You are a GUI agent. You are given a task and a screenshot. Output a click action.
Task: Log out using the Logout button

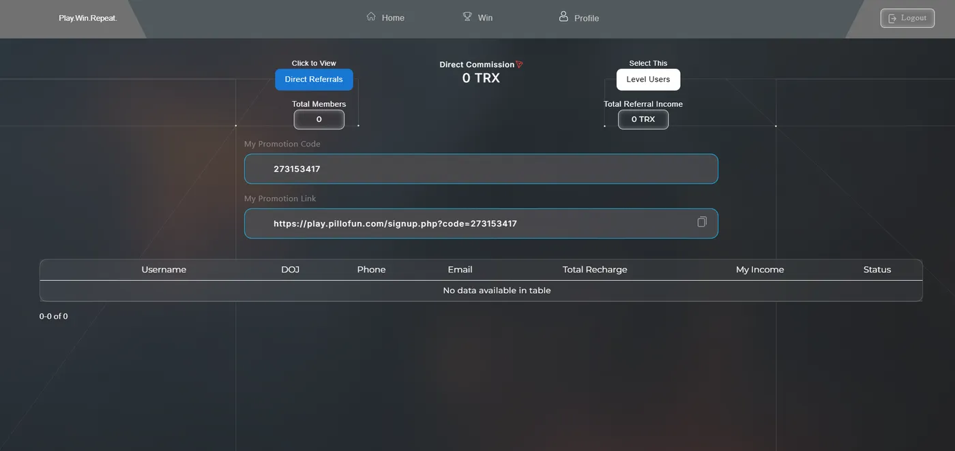(907, 18)
